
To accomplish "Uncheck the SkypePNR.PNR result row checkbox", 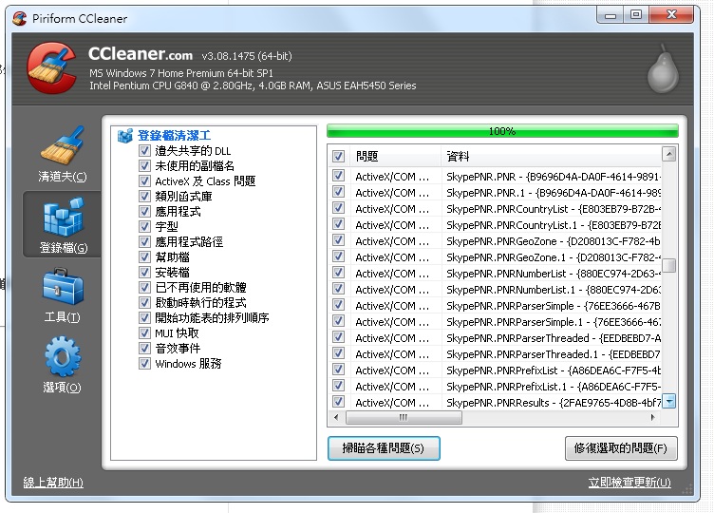I will [338, 176].
